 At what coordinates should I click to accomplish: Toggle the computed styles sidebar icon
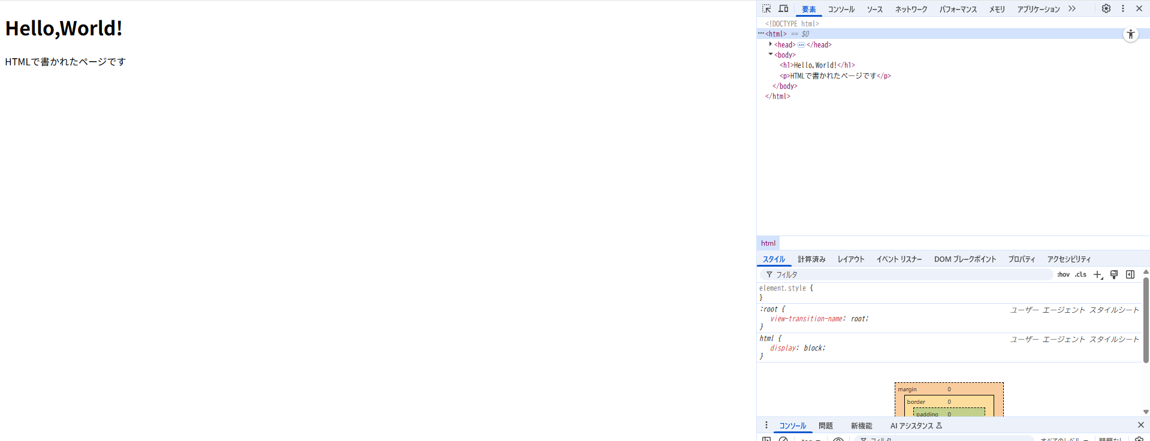(x=1130, y=274)
